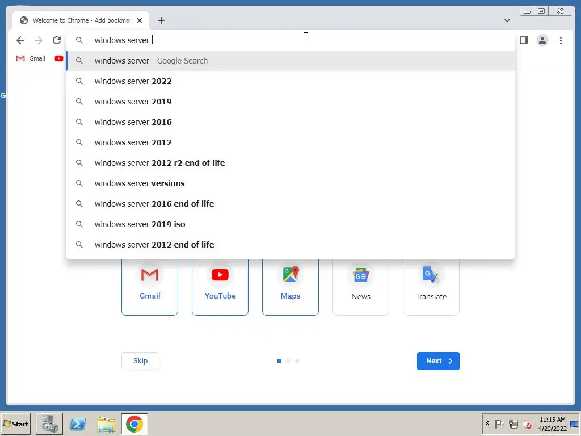Pick suggestion 'windows server 2019 iso'
This screenshot has width=581, height=436.
(290, 224)
